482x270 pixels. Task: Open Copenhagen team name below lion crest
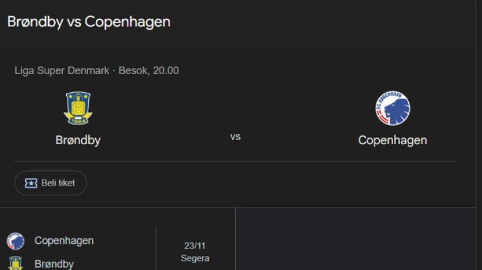(x=393, y=140)
